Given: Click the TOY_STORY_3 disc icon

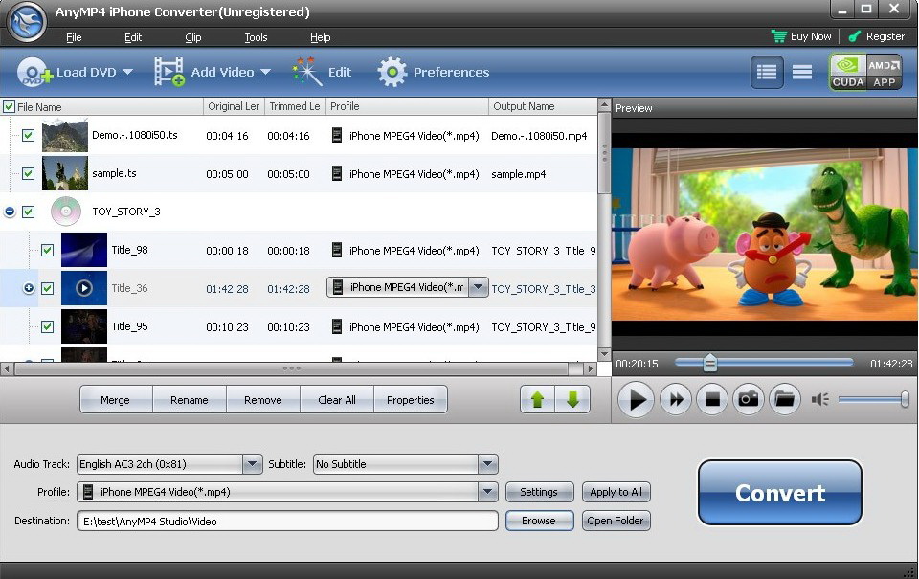Looking at the screenshot, I should pyautogui.click(x=66, y=212).
